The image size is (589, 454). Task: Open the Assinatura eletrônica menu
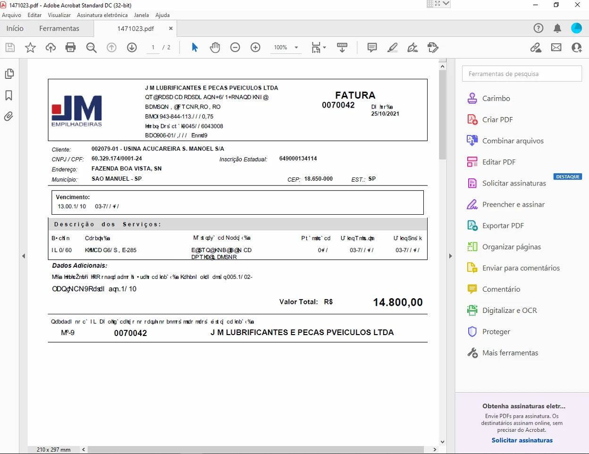click(x=102, y=15)
